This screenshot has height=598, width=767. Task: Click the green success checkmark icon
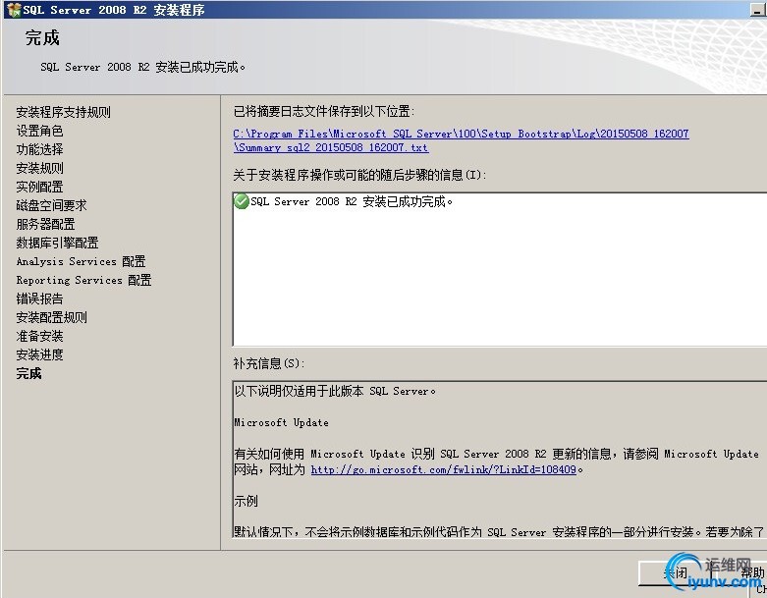(x=242, y=201)
